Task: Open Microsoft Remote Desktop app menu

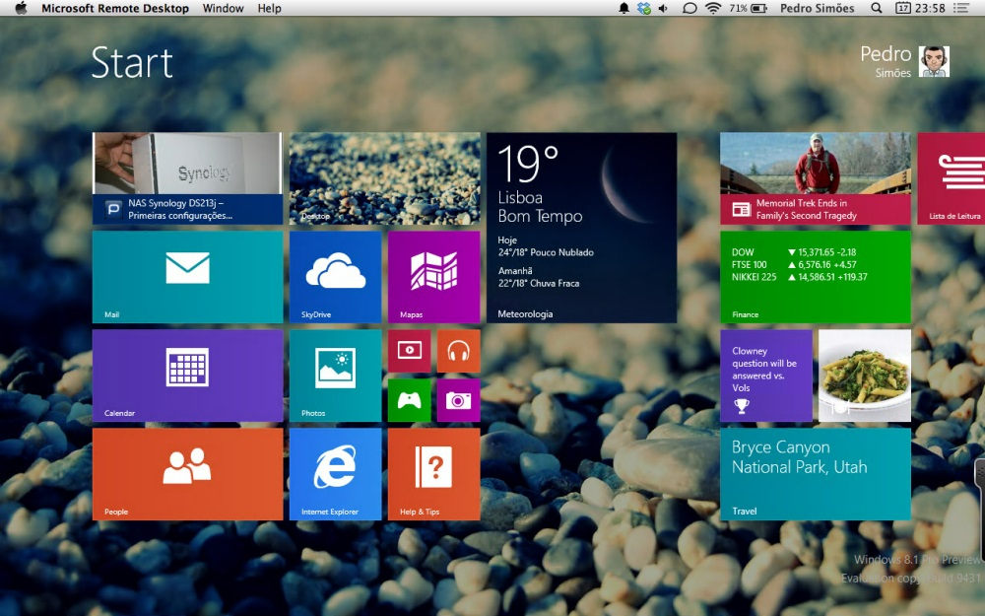Action: click(x=115, y=8)
